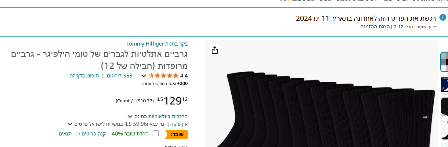Visit the Tommy Hilfiger store link
This screenshot has height=147, width=448.
(157, 44)
